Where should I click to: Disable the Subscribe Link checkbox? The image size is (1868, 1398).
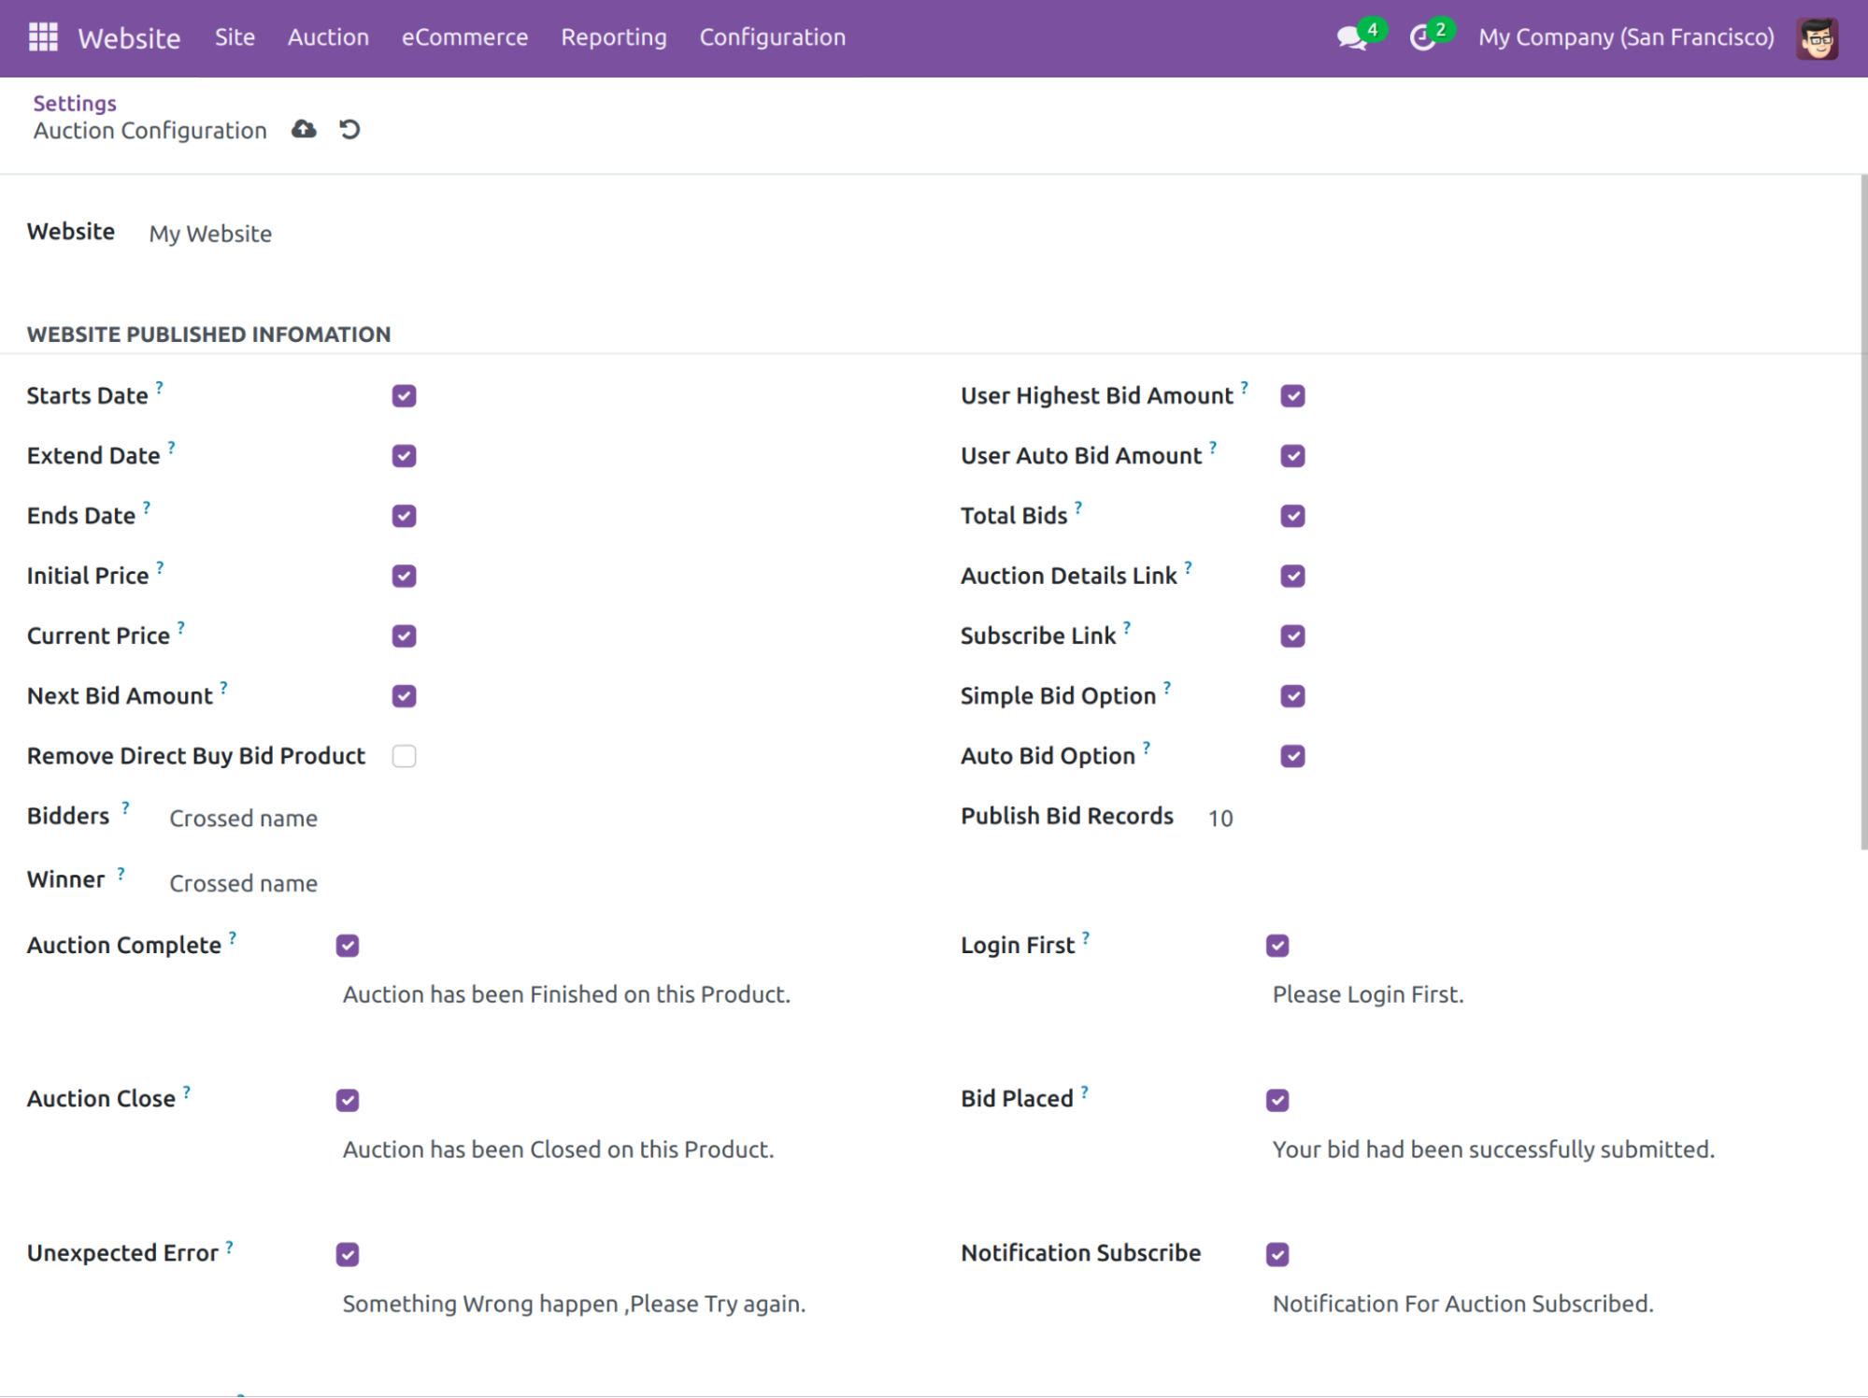pos(1292,636)
